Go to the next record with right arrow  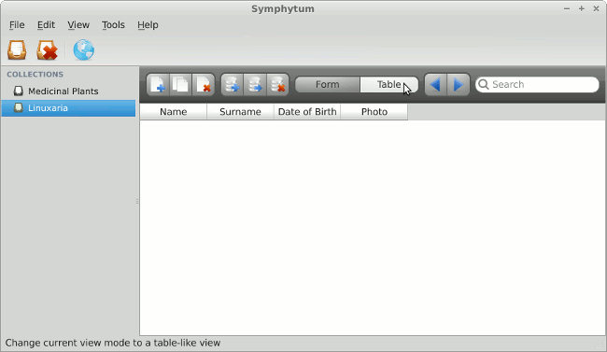point(459,84)
